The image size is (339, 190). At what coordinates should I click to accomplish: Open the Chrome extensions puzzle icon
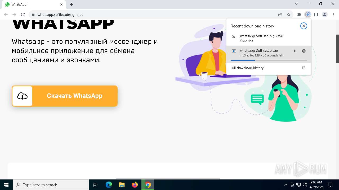click(299, 15)
